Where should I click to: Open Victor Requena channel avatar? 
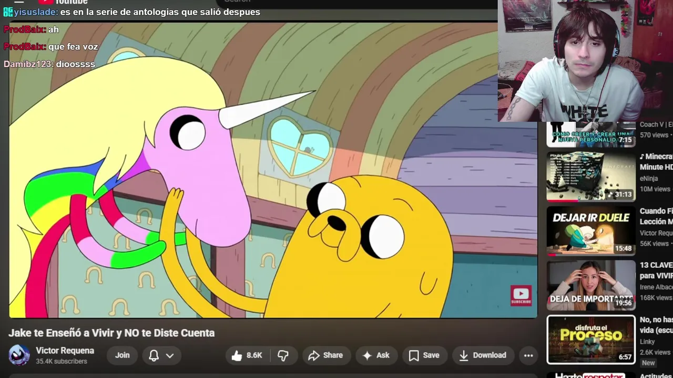(x=19, y=355)
